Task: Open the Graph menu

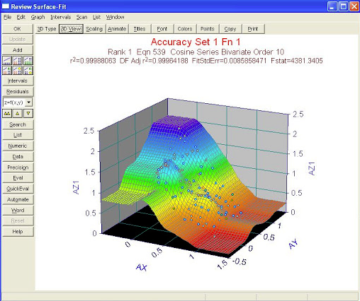Action: tap(38, 17)
